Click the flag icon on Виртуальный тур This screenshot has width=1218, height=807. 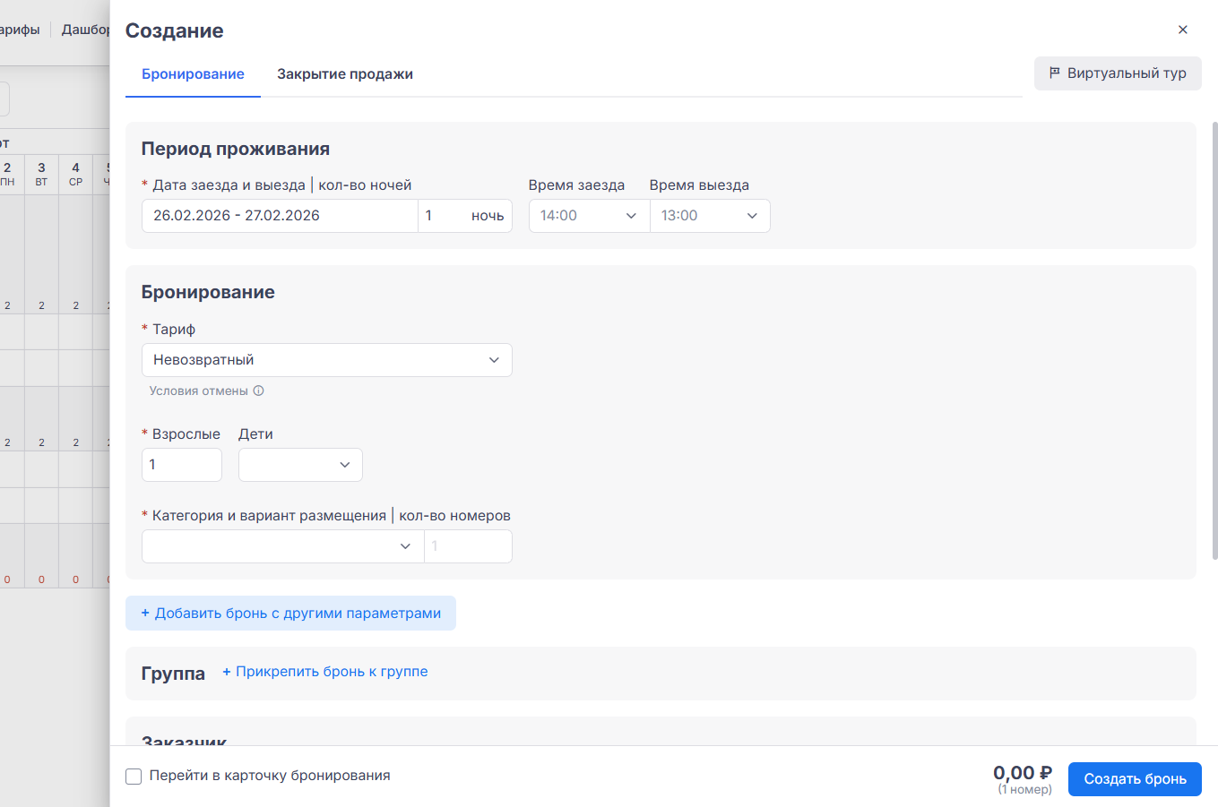1055,73
